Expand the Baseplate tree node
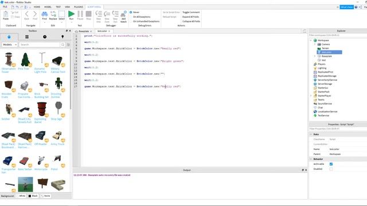This screenshot has width=367, height=206. (315, 56)
